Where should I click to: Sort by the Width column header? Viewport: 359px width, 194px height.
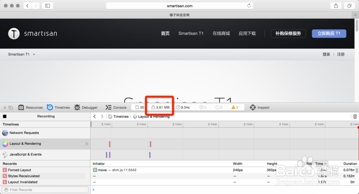pyautogui.click(x=237, y=164)
